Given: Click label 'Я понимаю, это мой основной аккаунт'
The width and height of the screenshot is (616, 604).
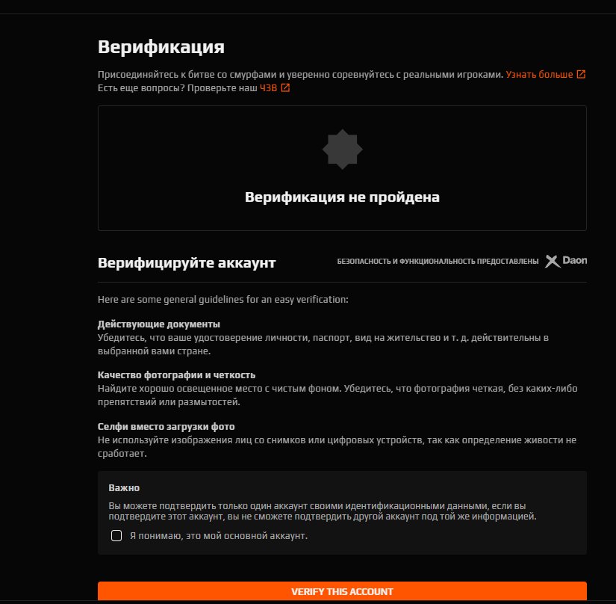Looking at the screenshot, I should pos(219,535).
